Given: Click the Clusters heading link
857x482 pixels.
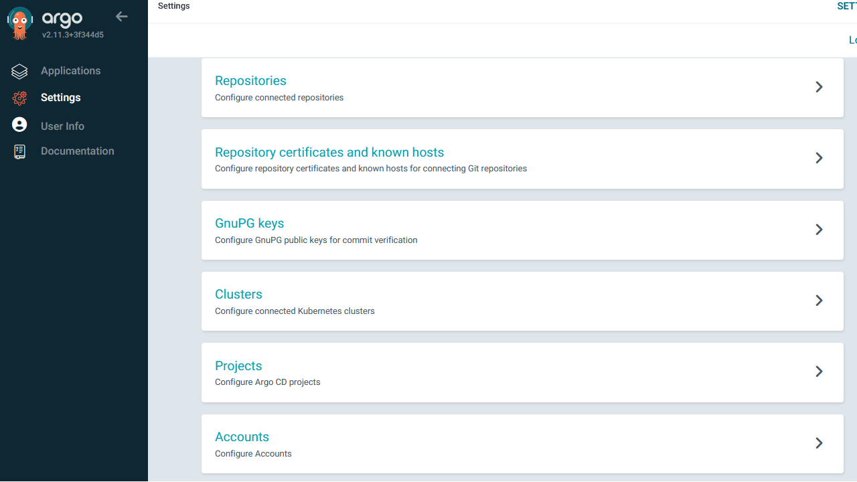Looking at the screenshot, I should tap(238, 295).
